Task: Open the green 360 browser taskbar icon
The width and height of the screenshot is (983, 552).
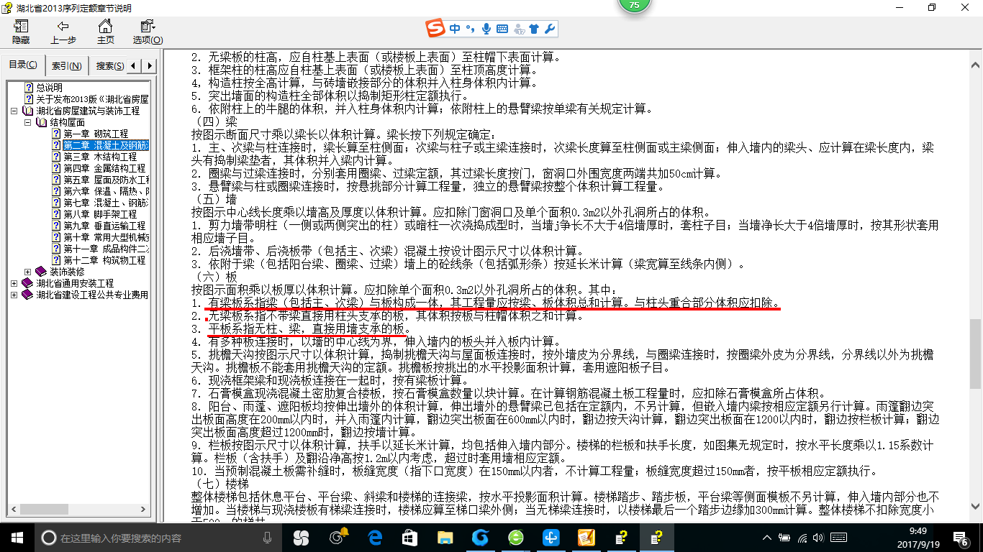Action: coord(516,538)
